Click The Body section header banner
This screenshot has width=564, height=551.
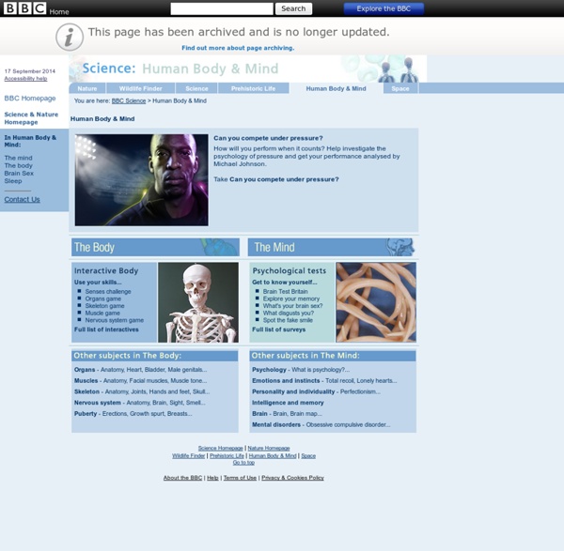[155, 247]
